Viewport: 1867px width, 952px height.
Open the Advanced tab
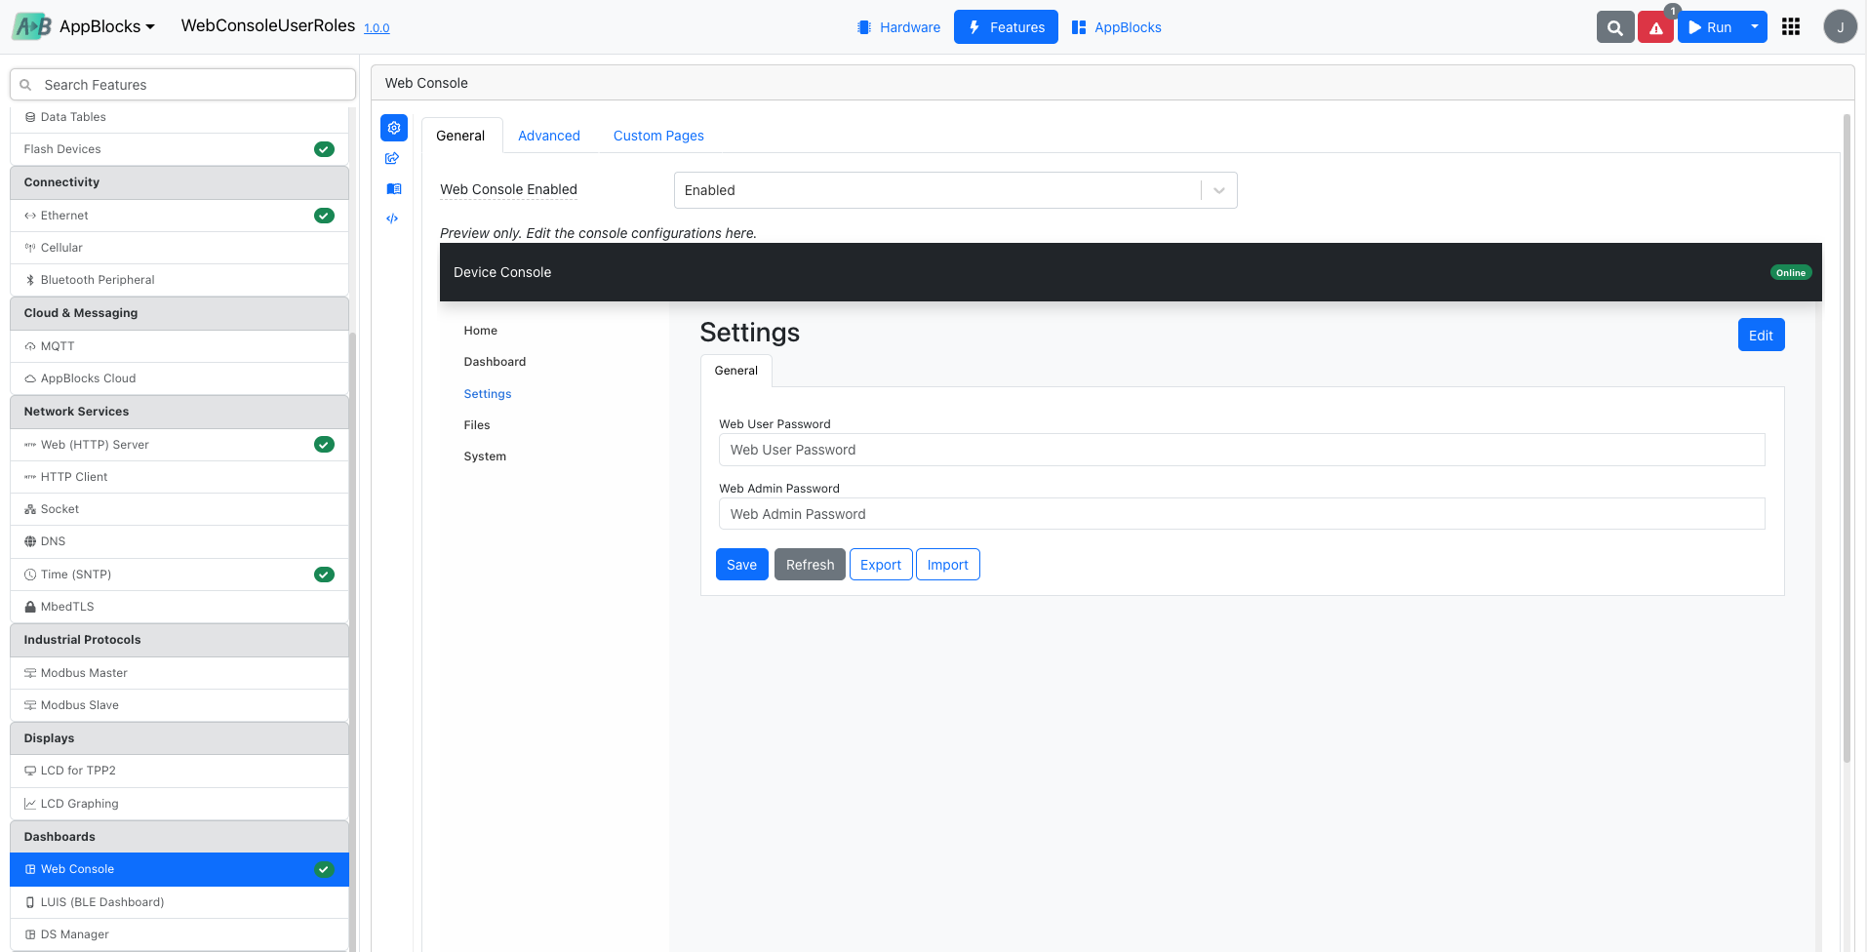[x=549, y=136]
